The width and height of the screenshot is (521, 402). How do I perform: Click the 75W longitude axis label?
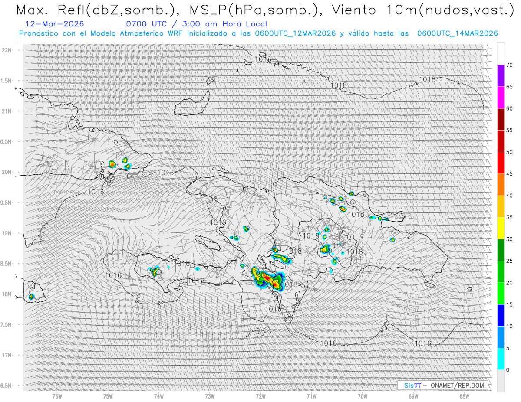pyautogui.click(x=108, y=396)
